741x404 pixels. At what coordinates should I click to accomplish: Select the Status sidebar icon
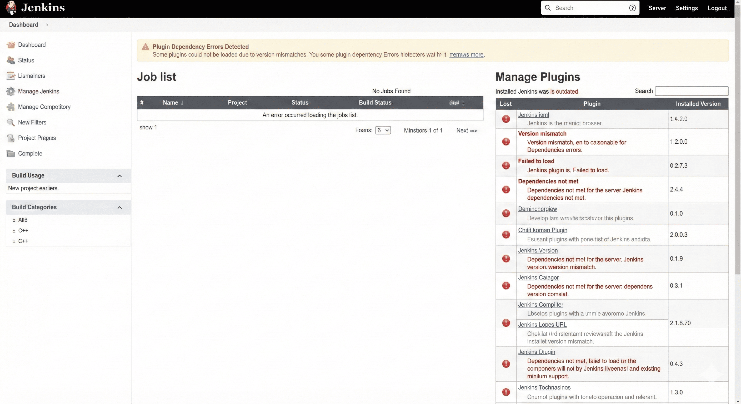(x=11, y=60)
